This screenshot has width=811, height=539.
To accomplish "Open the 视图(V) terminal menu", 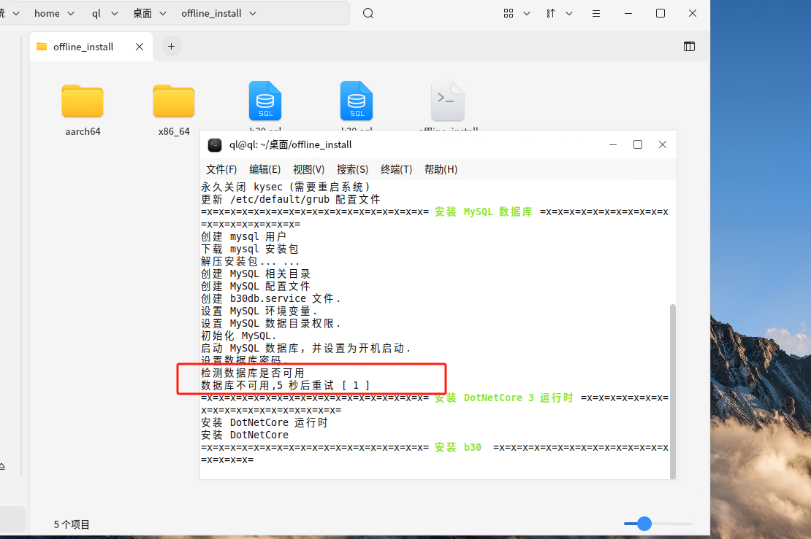I will (309, 169).
